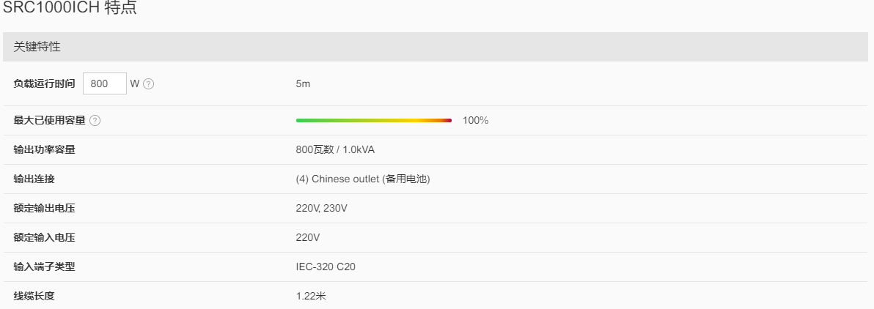Click the 额定输入电压 row label
Viewport: 874px width, 309px height.
44,238
